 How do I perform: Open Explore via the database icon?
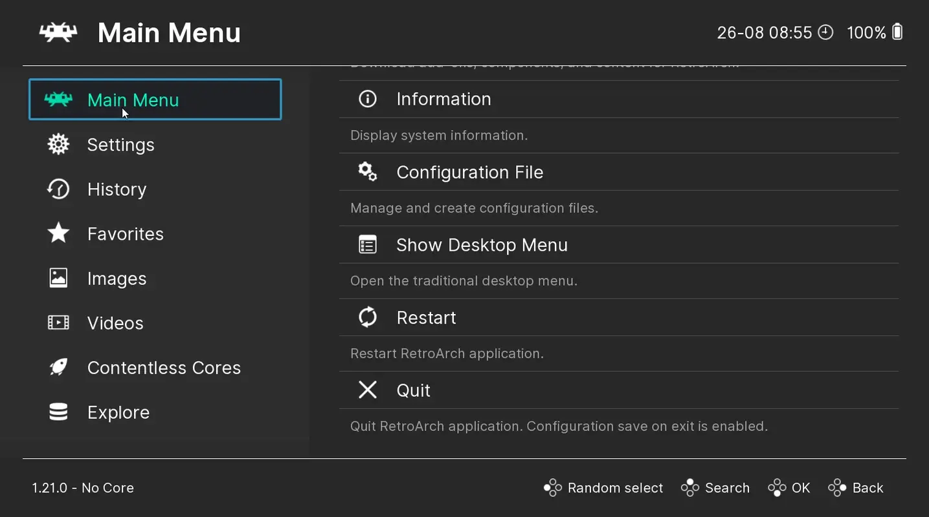pos(58,412)
